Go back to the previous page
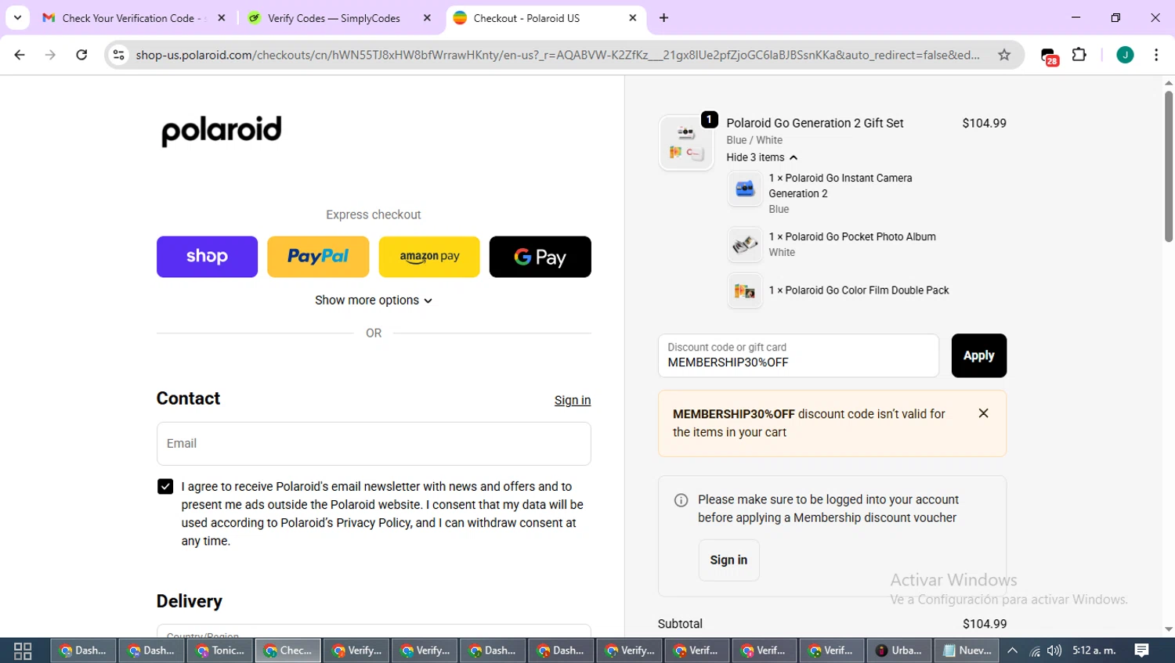1175x663 pixels. tap(20, 55)
